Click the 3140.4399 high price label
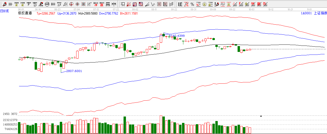Image resolution: width=327 pixels, height=134 pixels. (177, 36)
